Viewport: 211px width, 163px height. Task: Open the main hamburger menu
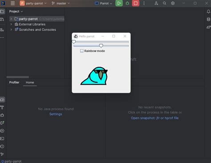[12, 3]
